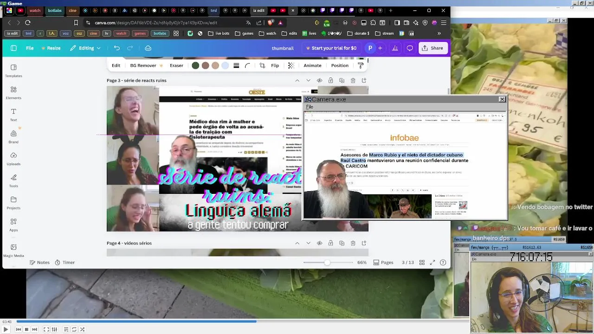This screenshot has height=334, width=594.
Task: Open the analytics bar chart icon
Action: [395, 48]
